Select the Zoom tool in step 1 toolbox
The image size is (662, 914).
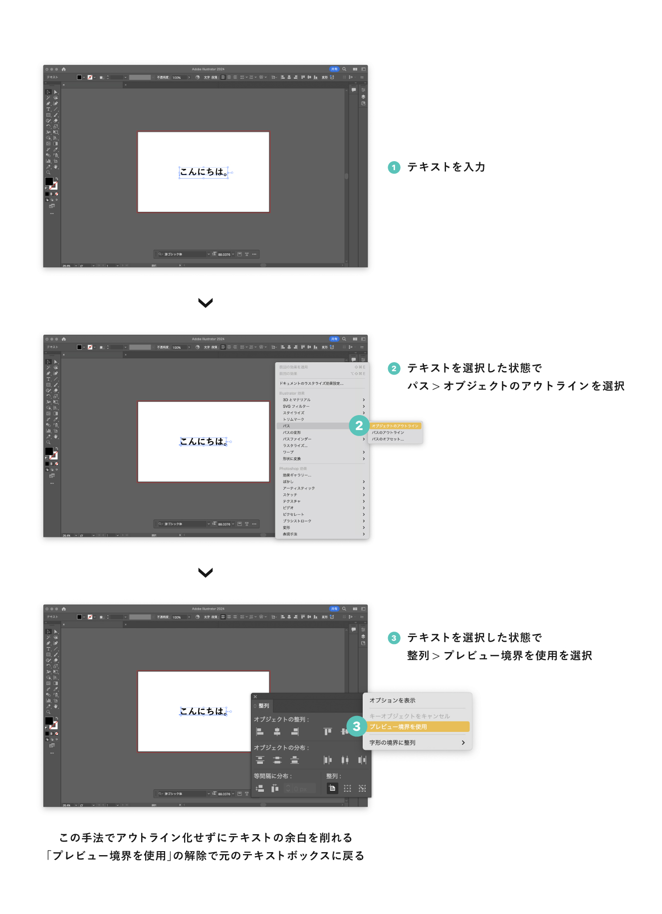pos(48,173)
